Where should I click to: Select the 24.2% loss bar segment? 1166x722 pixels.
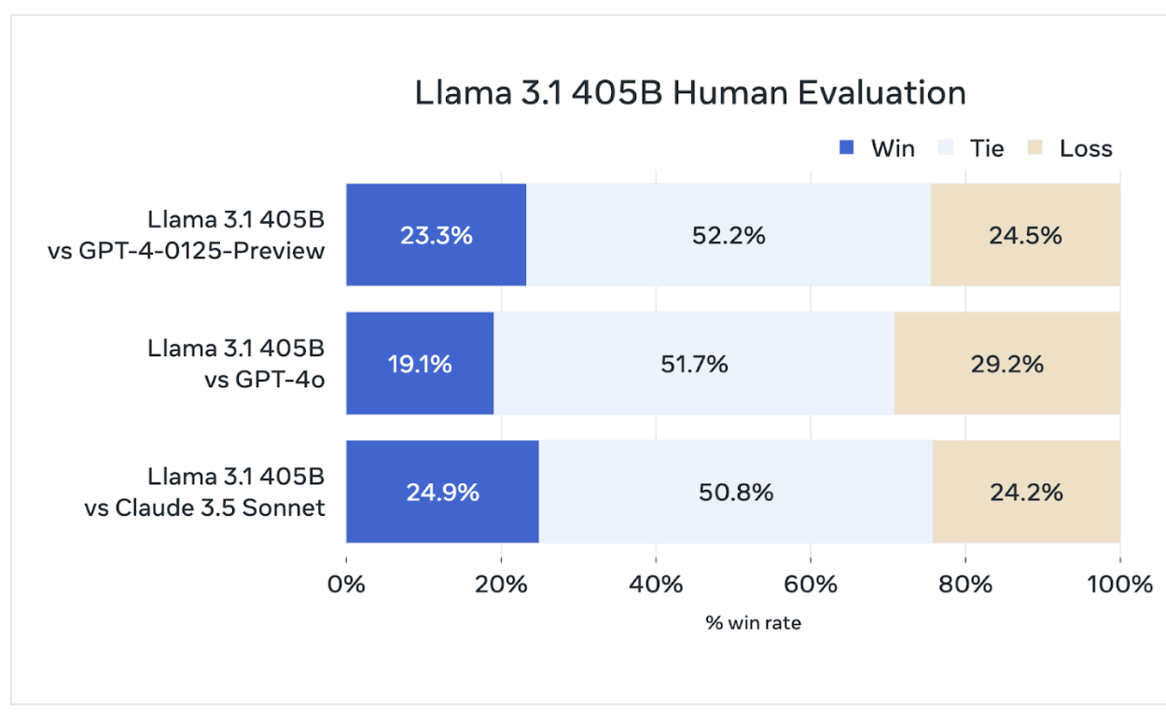click(1026, 492)
